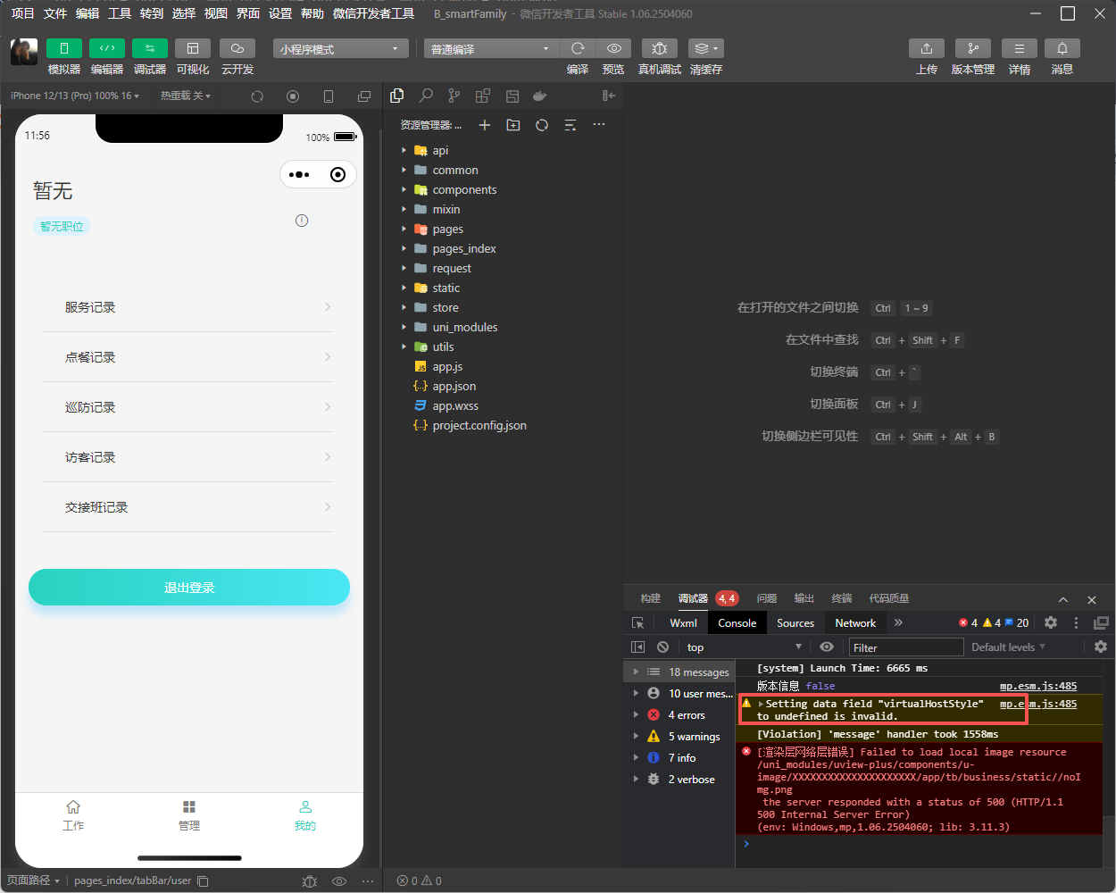Click new file plus icon in explorer
The height and width of the screenshot is (893, 1116).
coord(485,125)
